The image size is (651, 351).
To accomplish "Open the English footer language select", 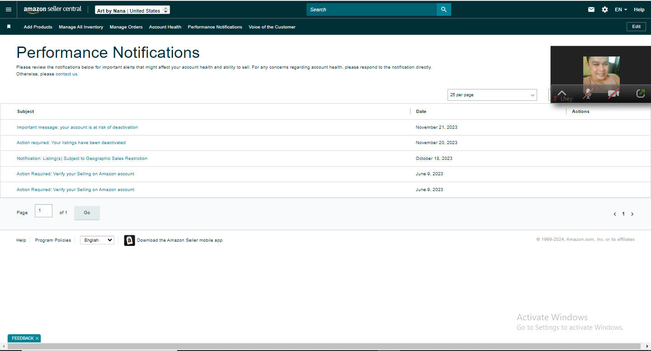I will pyautogui.click(x=97, y=240).
